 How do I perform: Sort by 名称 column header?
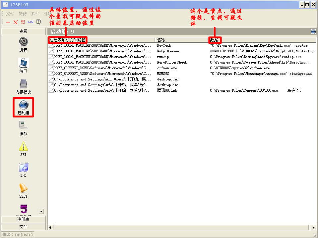(181, 40)
